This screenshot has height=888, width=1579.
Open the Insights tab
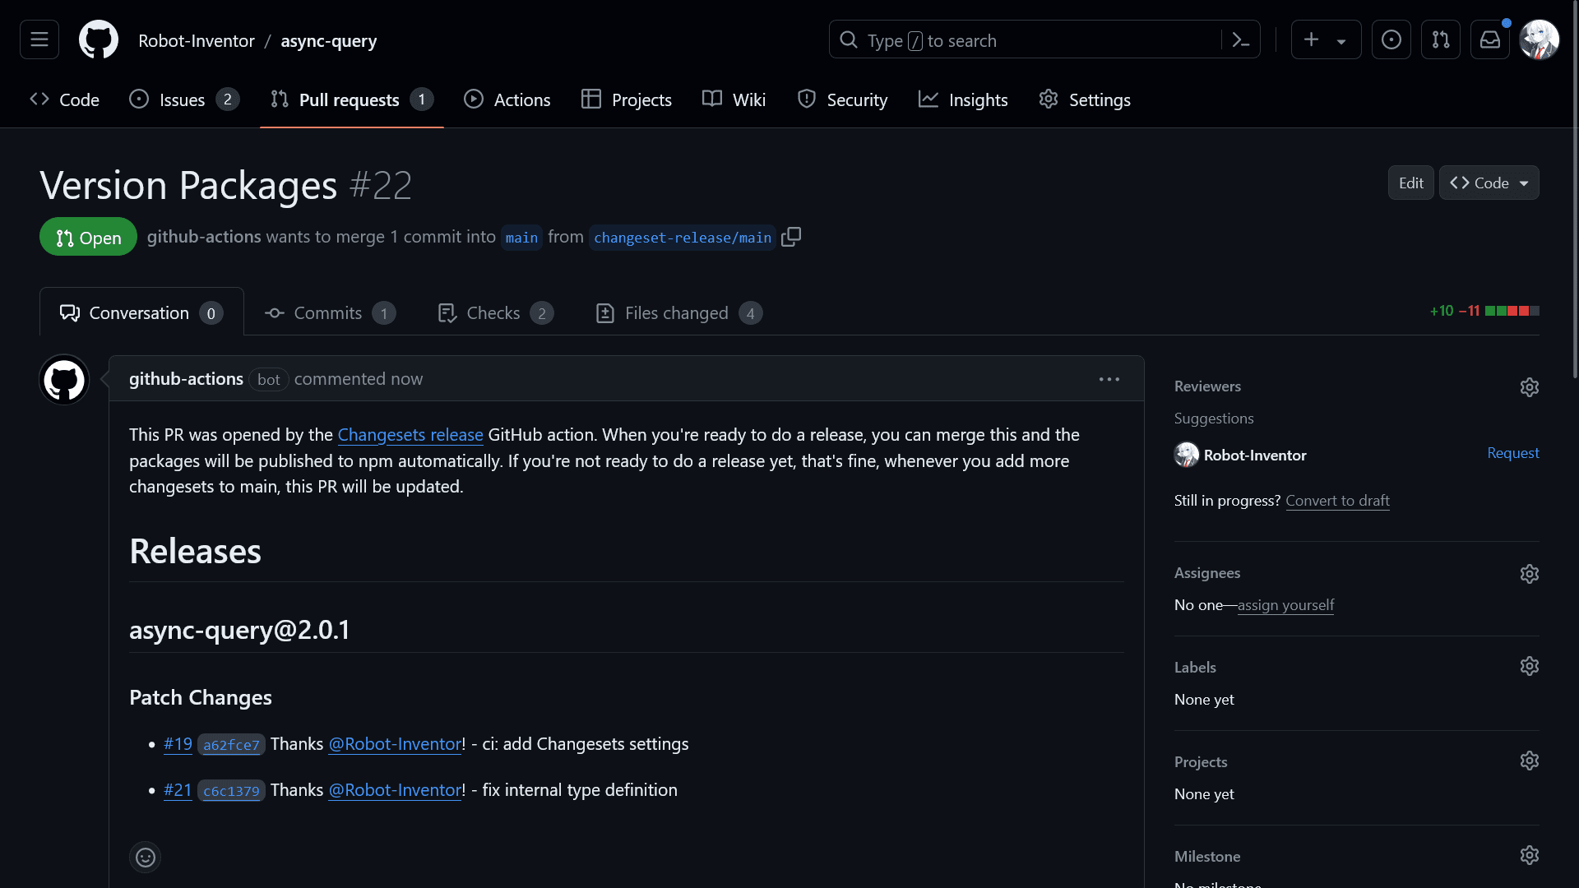pos(963,99)
